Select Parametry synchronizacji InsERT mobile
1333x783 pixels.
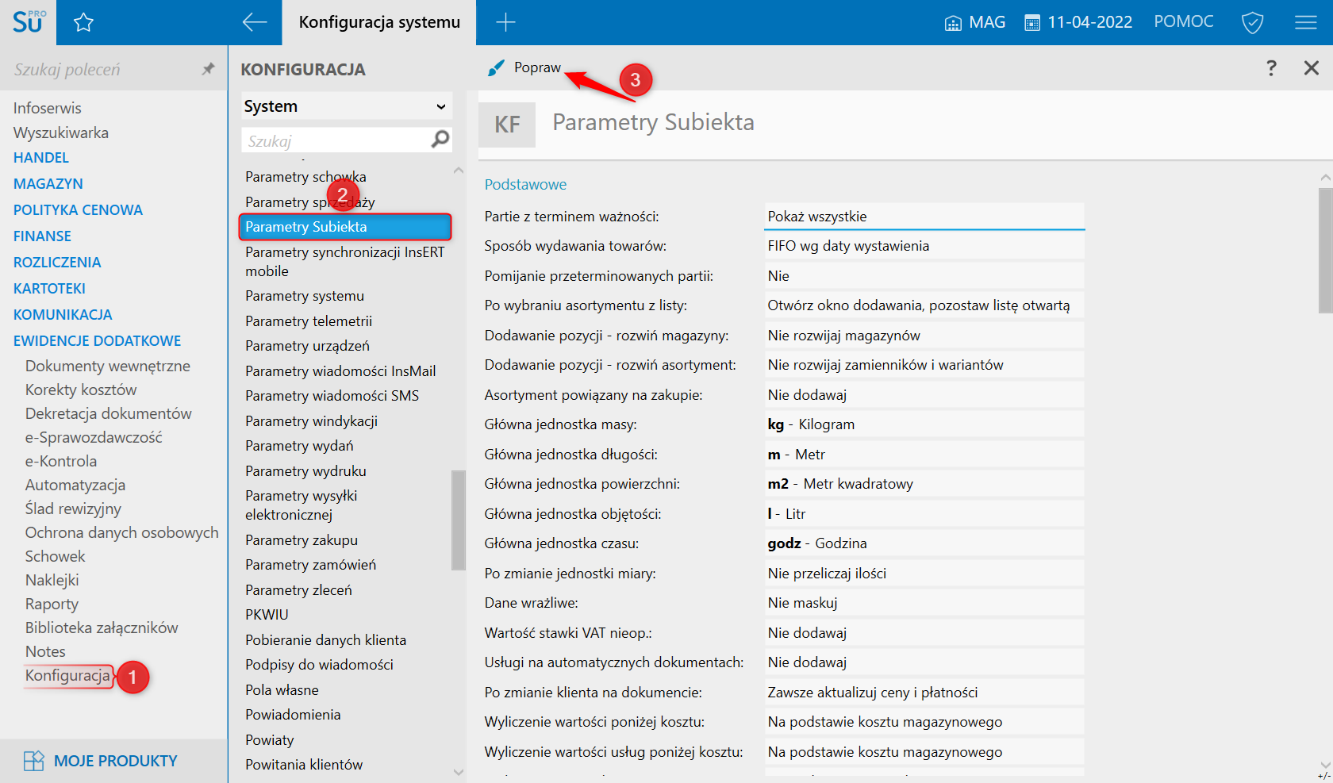pos(345,262)
